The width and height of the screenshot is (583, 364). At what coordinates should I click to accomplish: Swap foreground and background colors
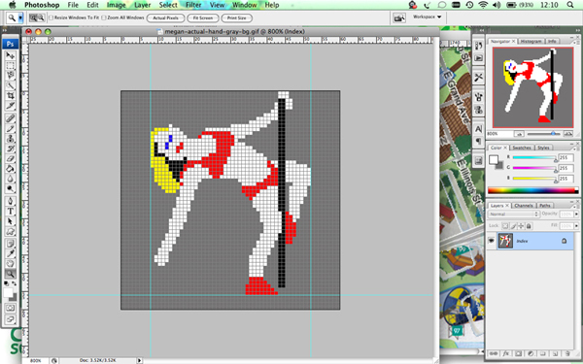click(x=15, y=283)
